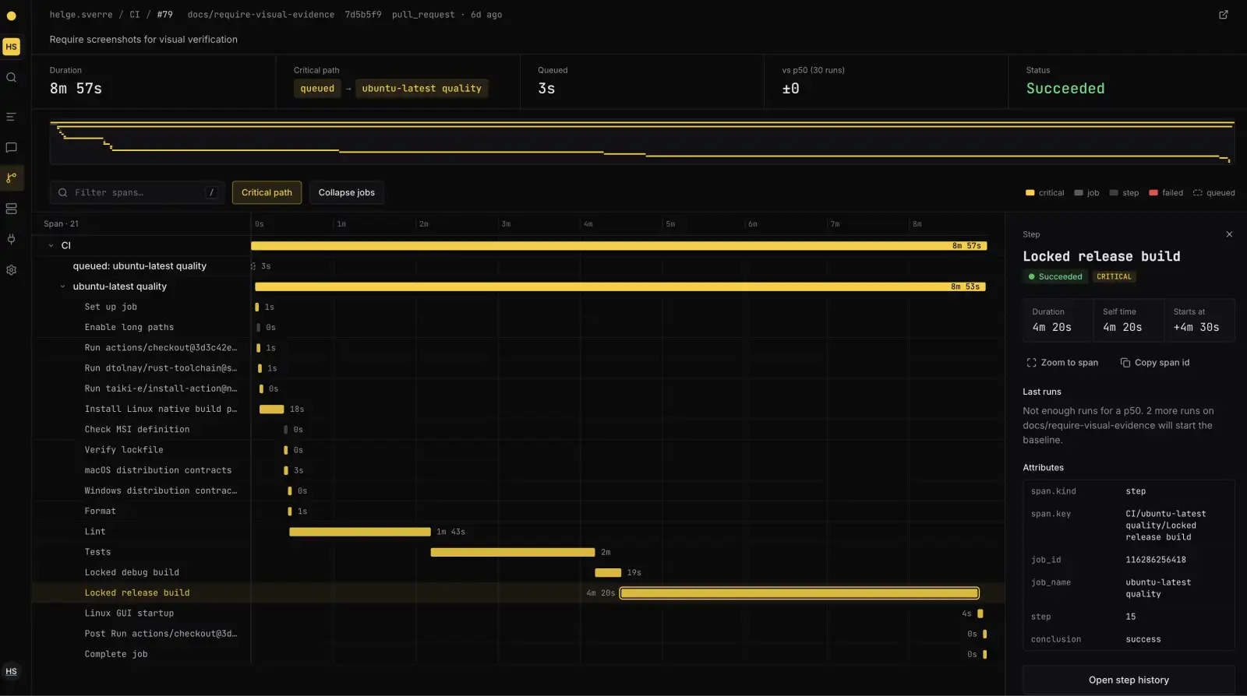Click the HS workspace badge at top
Screen dimensions: 1247x696
pyautogui.click(x=11, y=47)
